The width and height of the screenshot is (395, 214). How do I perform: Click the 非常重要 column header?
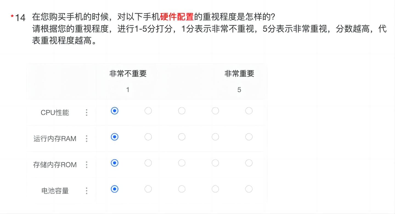[x=239, y=73]
